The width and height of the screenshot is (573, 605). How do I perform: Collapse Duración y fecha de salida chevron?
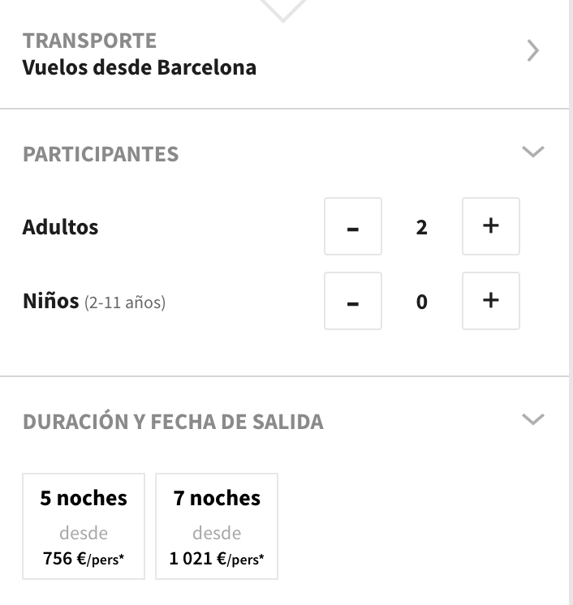click(x=532, y=419)
